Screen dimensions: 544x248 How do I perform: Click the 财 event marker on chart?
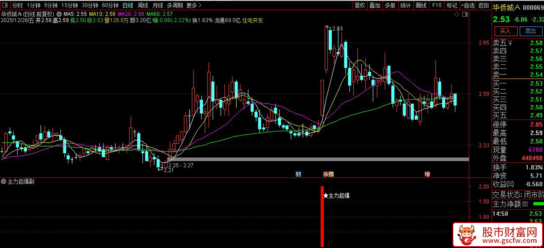click(298, 174)
